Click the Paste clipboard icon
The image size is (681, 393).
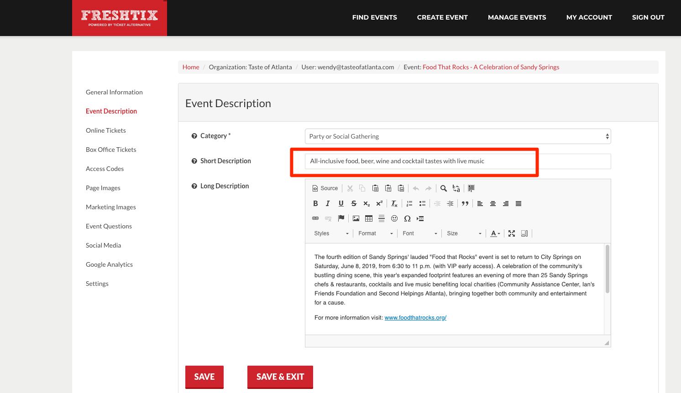375,188
